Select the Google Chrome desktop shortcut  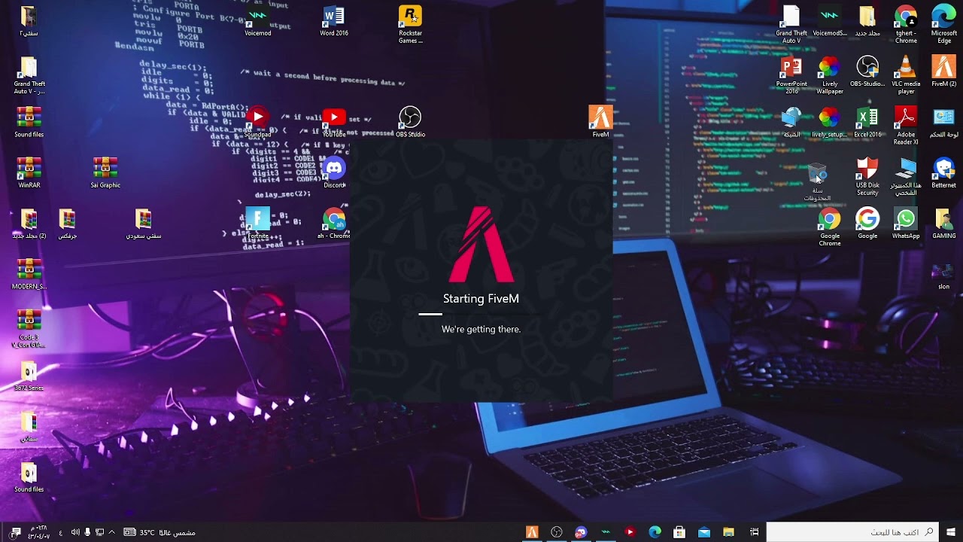coord(829,227)
